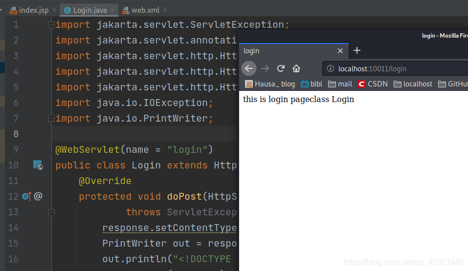Close the login browser tab
Viewport: 468px width, 271px height.
point(340,51)
